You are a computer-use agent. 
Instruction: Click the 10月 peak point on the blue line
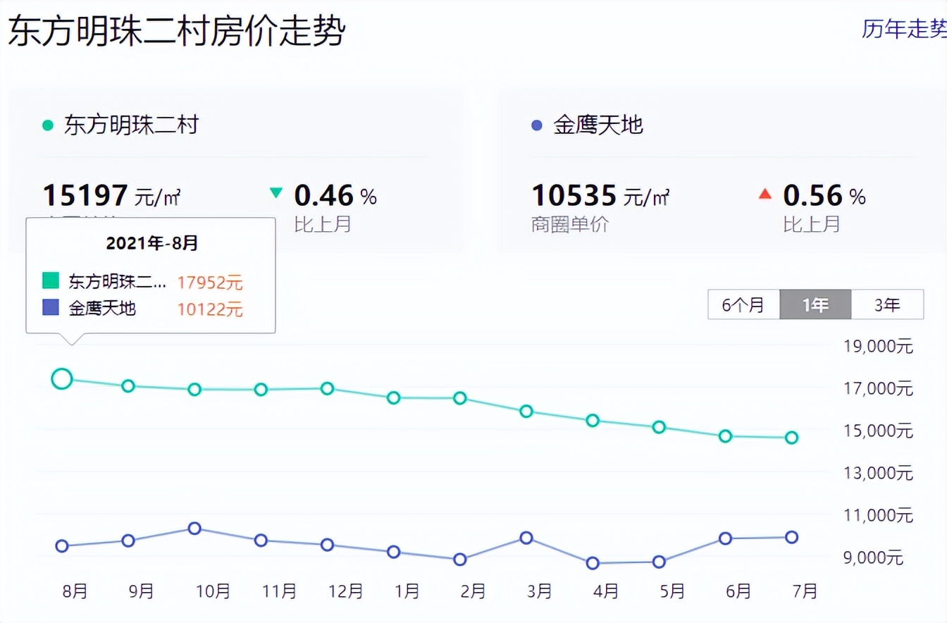click(x=194, y=528)
